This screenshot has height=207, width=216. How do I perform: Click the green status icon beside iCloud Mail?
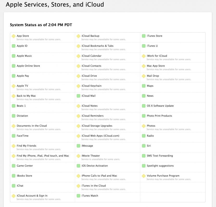click(x=78, y=96)
